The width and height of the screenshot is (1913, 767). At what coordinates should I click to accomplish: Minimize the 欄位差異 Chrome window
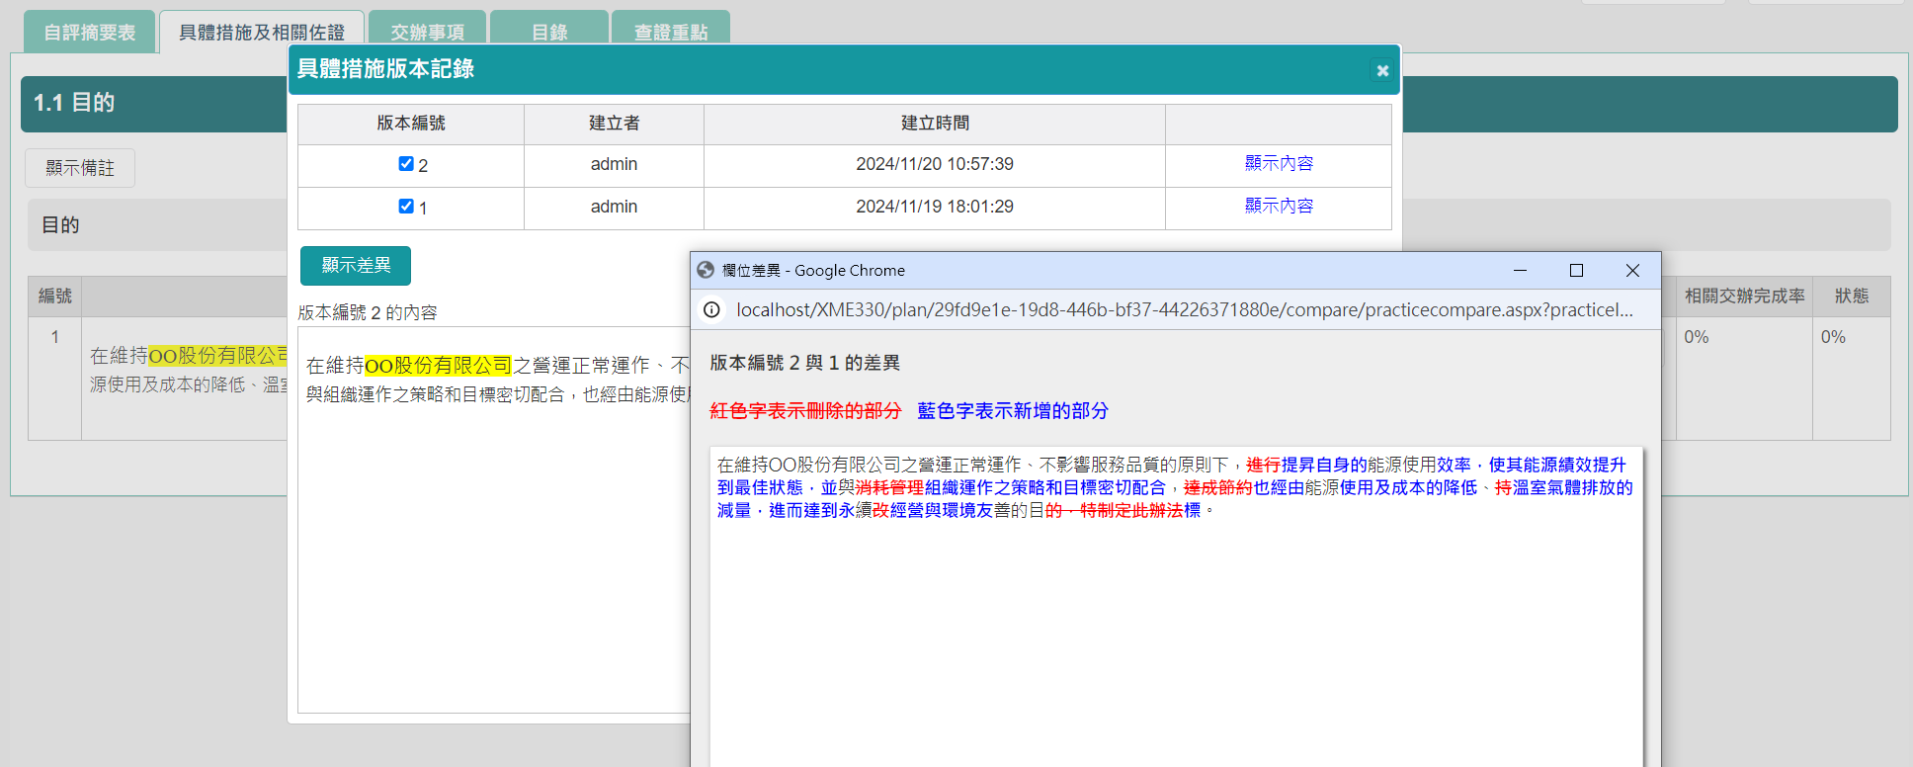click(1520, 270)
